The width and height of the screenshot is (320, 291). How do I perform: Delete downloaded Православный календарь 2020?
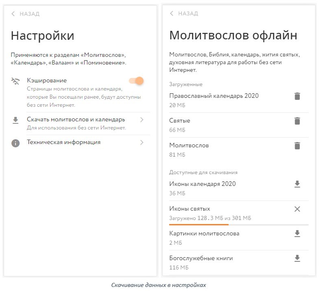297,96
